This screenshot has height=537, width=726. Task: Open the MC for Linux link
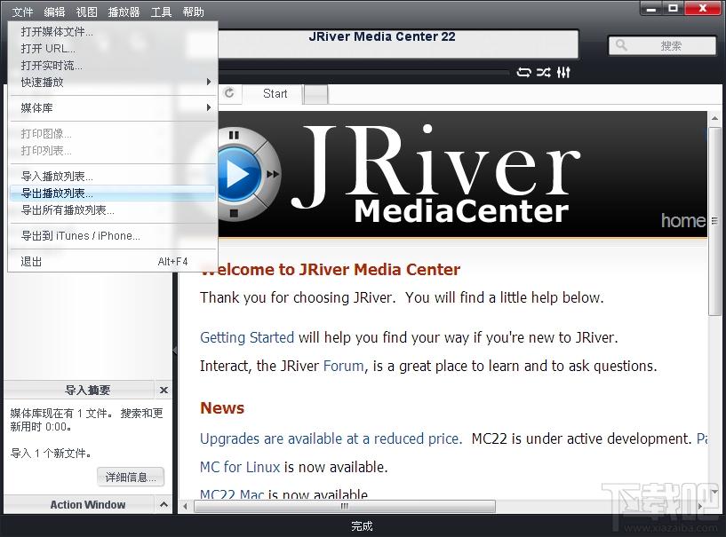[240, 467]
